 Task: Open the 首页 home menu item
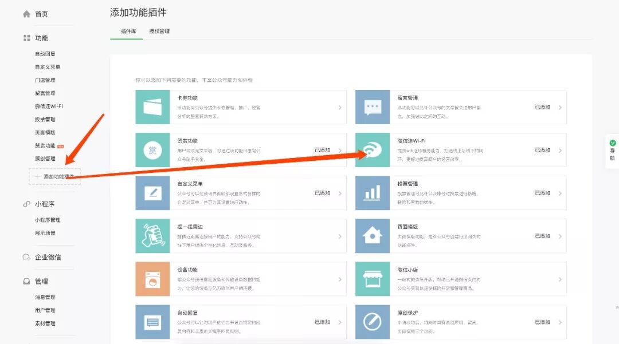(41, 14)
